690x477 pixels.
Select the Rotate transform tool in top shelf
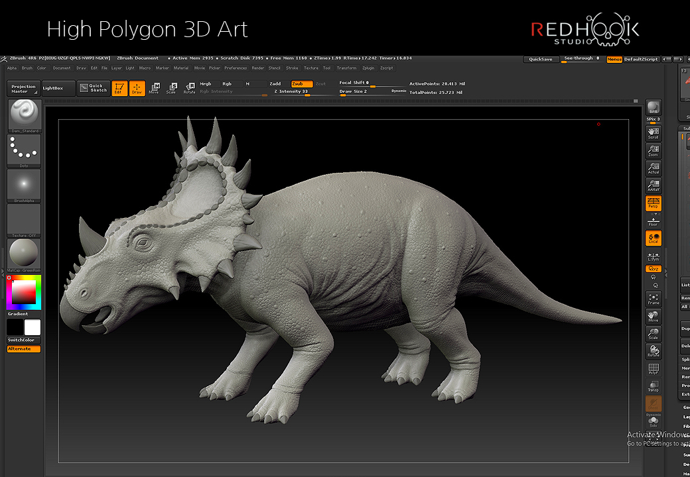pos(189,88)
